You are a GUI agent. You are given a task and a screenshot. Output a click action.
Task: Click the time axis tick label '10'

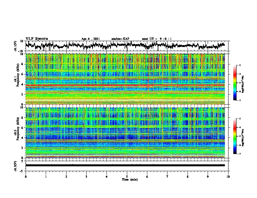(x=228, y=177)
